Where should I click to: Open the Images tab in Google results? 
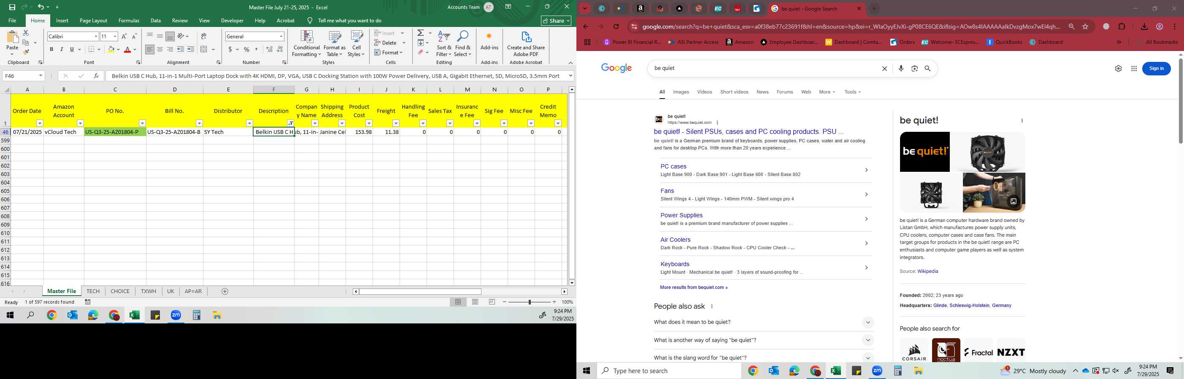[x=681, y=92]
